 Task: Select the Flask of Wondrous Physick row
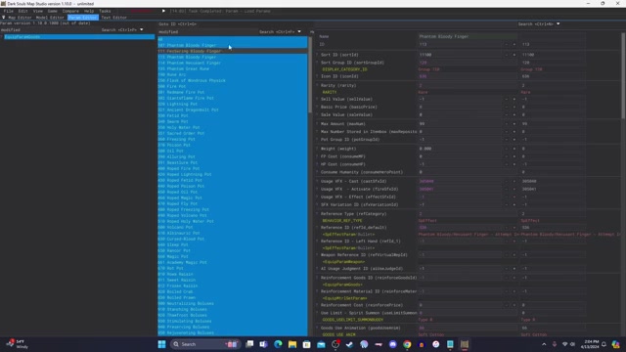233,80
